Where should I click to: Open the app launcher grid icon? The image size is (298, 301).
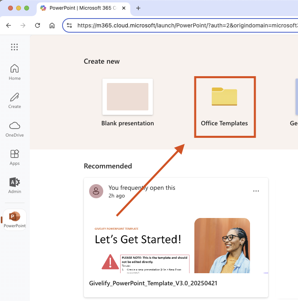click(x=15, y=47)
